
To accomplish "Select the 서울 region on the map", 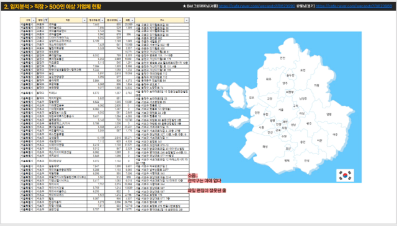I will (281, 110).
